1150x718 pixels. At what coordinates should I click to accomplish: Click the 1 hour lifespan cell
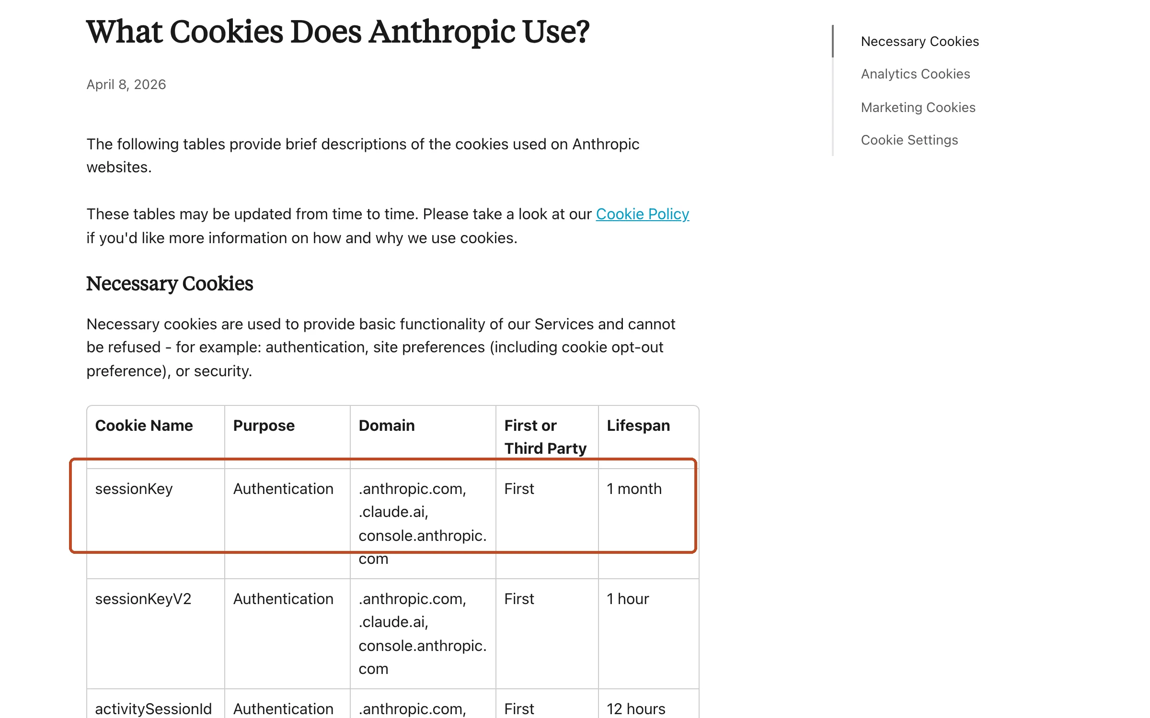[628, 599]
